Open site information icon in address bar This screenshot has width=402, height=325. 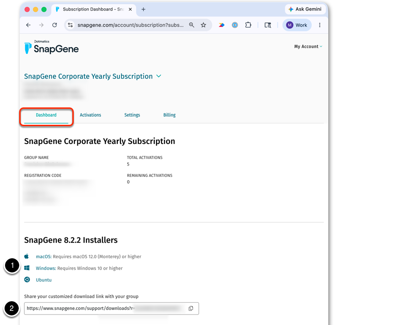pos(70,25)
